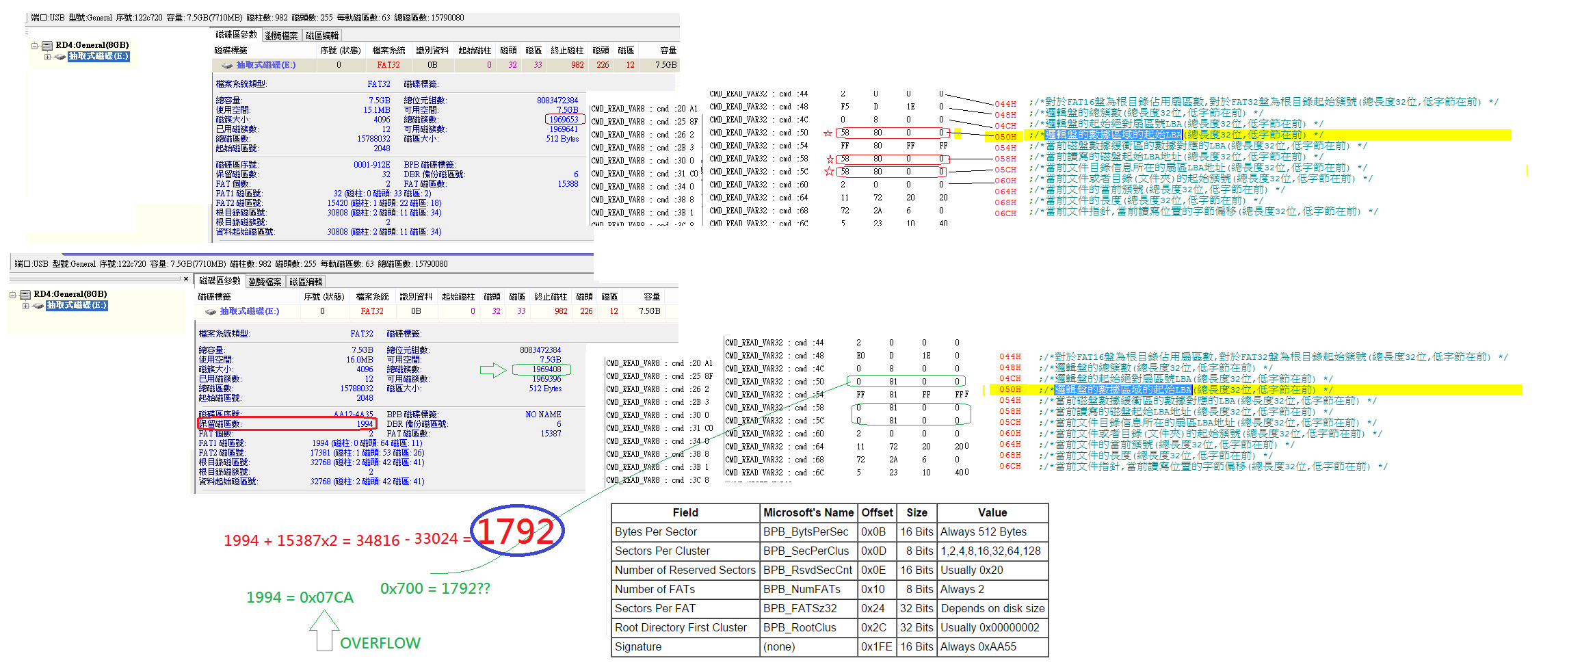Expand 抽取式磁碟(E:) node in upper window tree
This screenshot has height=669, width=1569.
(47, 57)
